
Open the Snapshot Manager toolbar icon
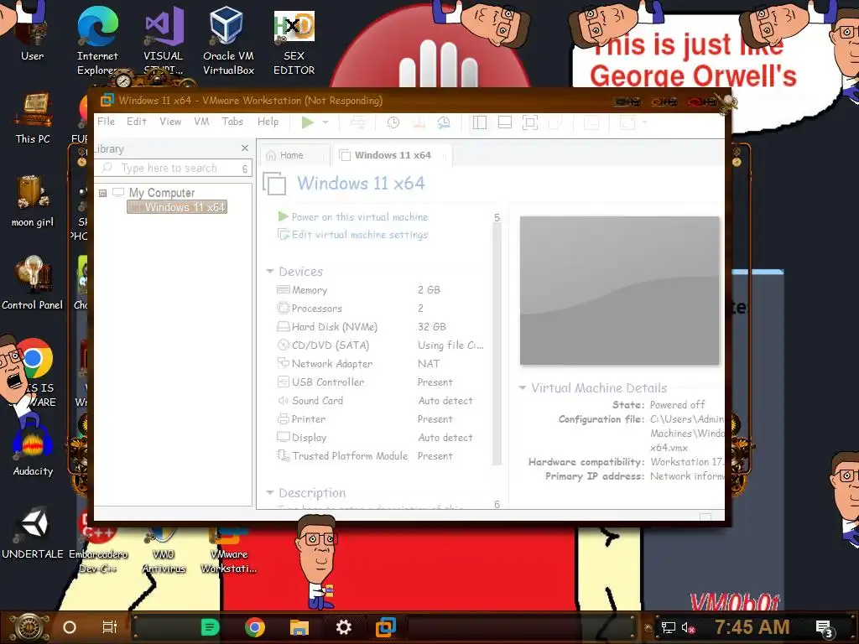click(x=444, y=122)
